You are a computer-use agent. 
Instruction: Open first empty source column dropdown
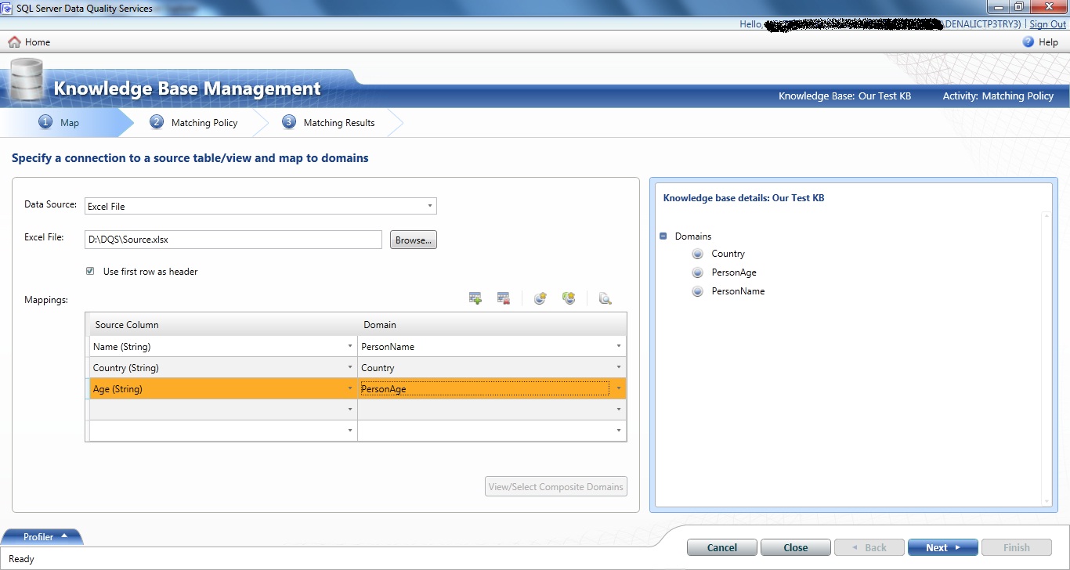pyautogui.click(x=350, y=409)
